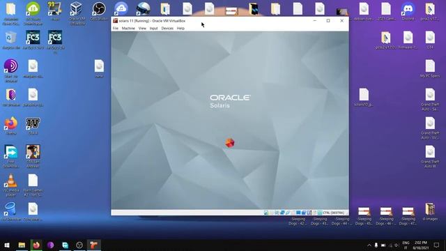446x251 pixels.
Task: Select the Start Tor Browser shortcut
Action: click(x=11, y=70)
